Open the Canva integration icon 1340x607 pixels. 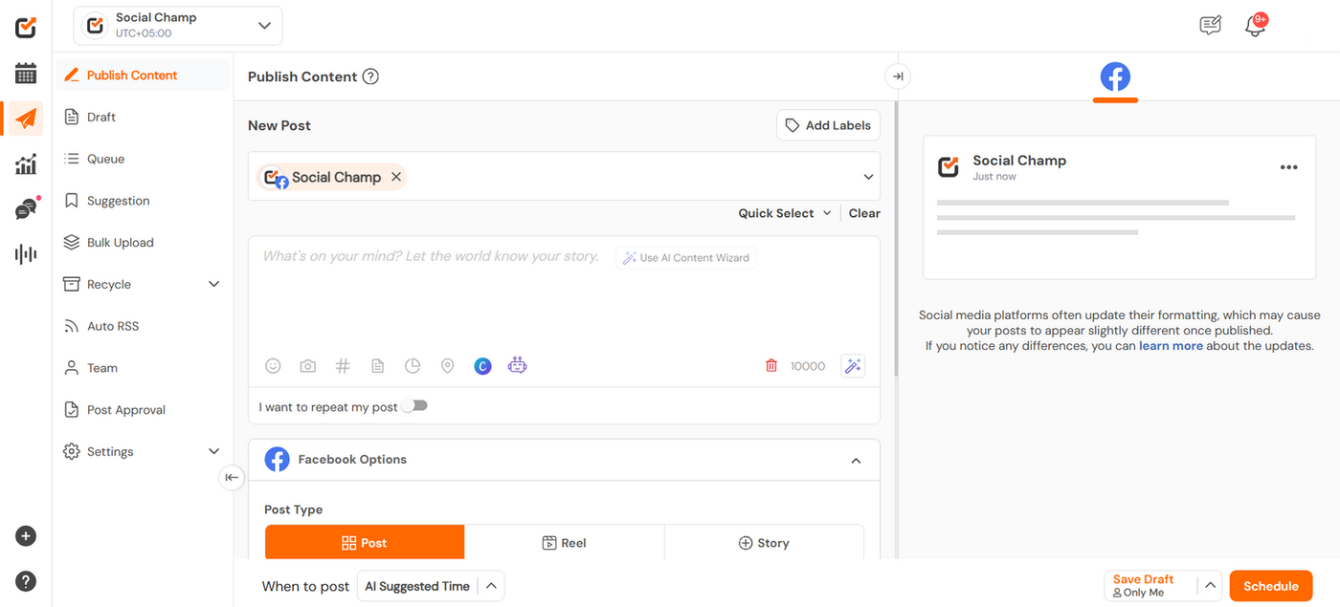[x=482, y=366]
